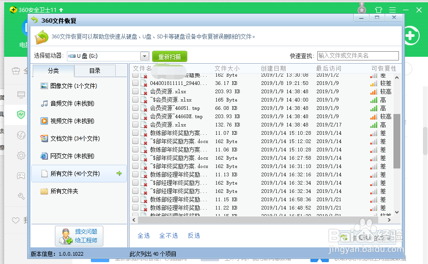
Task: Click the white plus circle icon in 360 window
Action: 410,36
